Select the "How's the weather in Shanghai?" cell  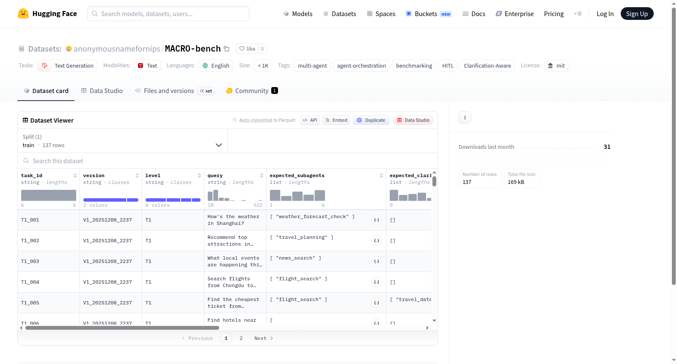click(x=235, y=220)
